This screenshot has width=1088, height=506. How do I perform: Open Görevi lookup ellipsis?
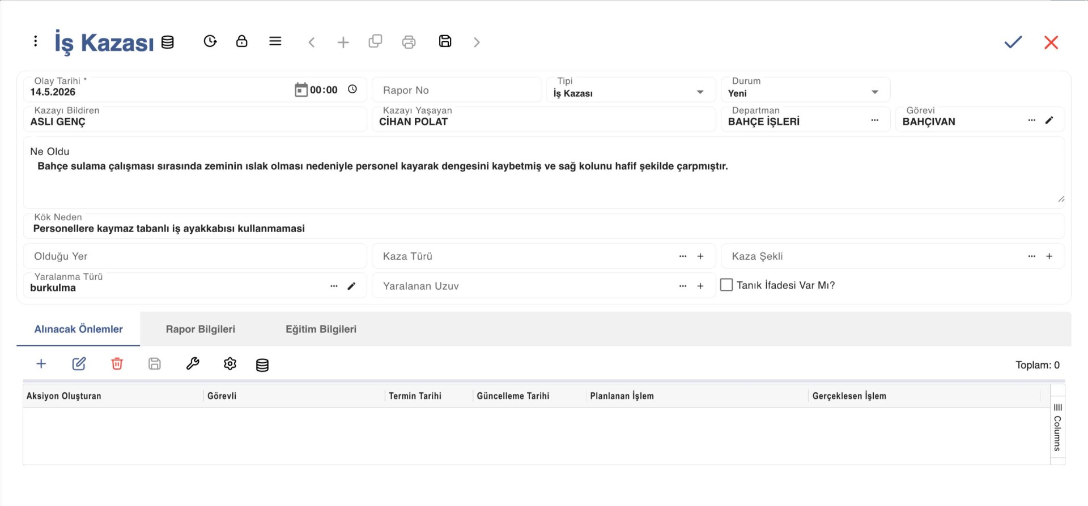point(1032,120)
